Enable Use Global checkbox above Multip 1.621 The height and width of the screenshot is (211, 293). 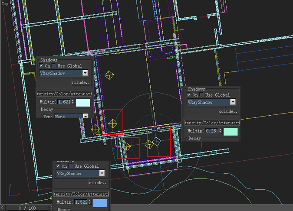click(x=54, y=65)
